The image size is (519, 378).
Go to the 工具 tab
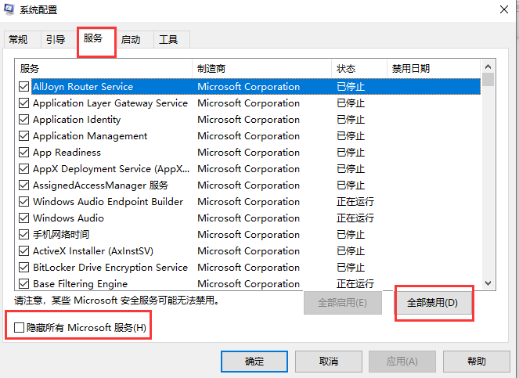pyautogui.click(x=168, y=40)
